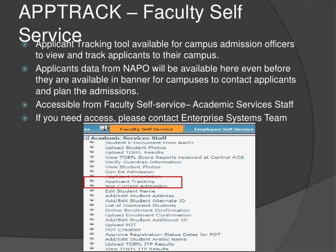Viewport: 336px width, 252px height.
Task: Collapse the Academic Services Staff section
Action: tap(86, 138)
